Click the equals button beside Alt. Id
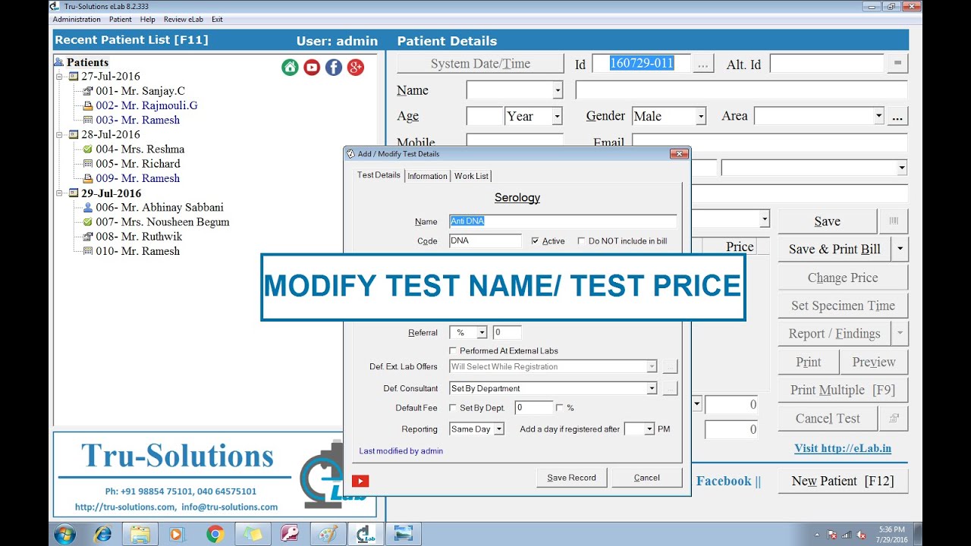The image size is (971, 546). 898,64
